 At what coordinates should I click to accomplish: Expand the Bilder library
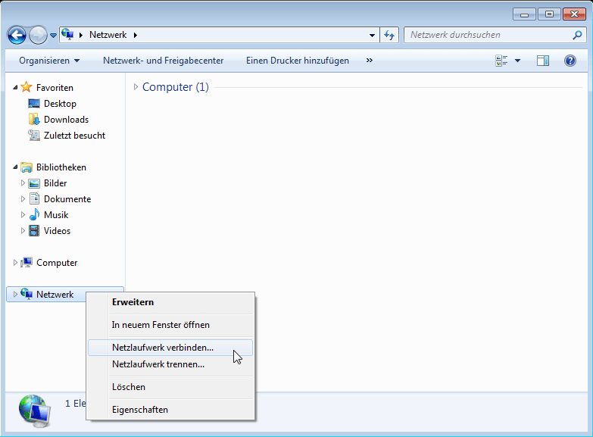click(23, 183)
